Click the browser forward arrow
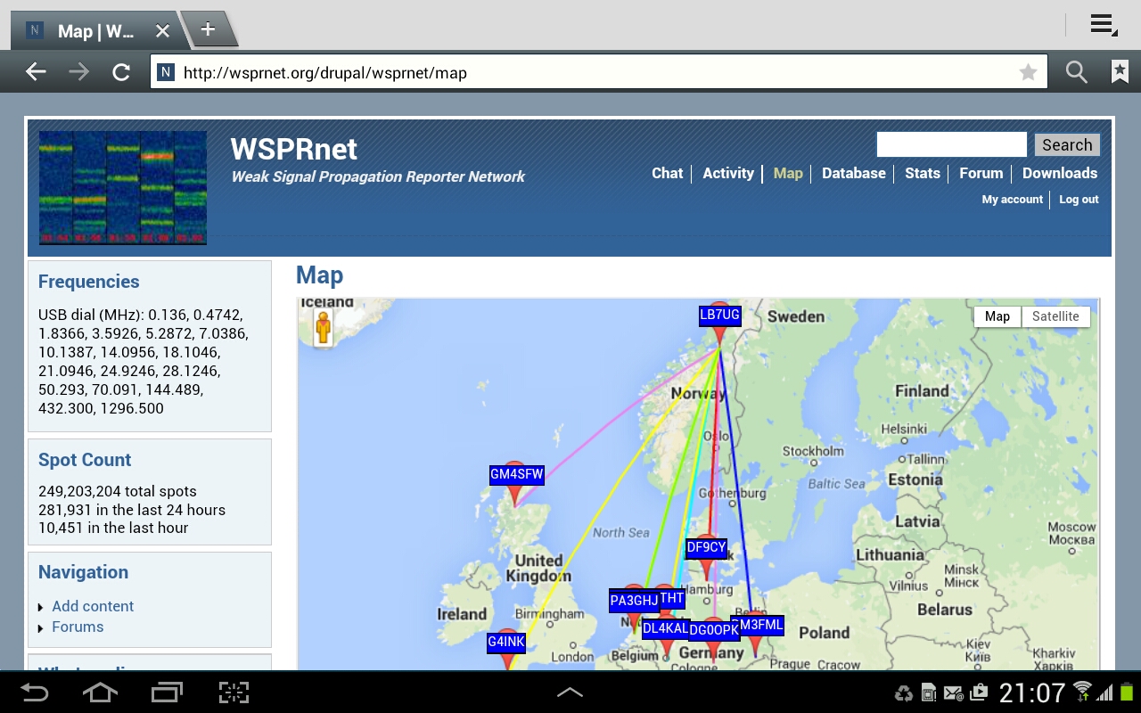The image size is (1141, 713). (x=79, y=72)
